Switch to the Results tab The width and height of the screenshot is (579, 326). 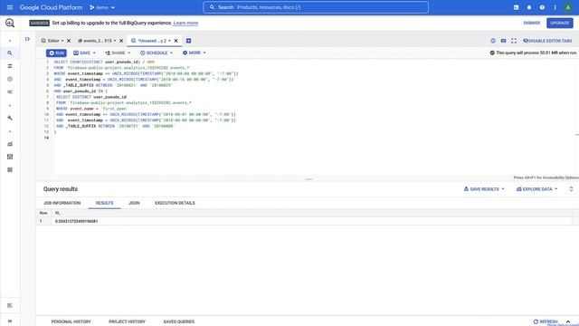pyautogui.click(x=105, y=203)
